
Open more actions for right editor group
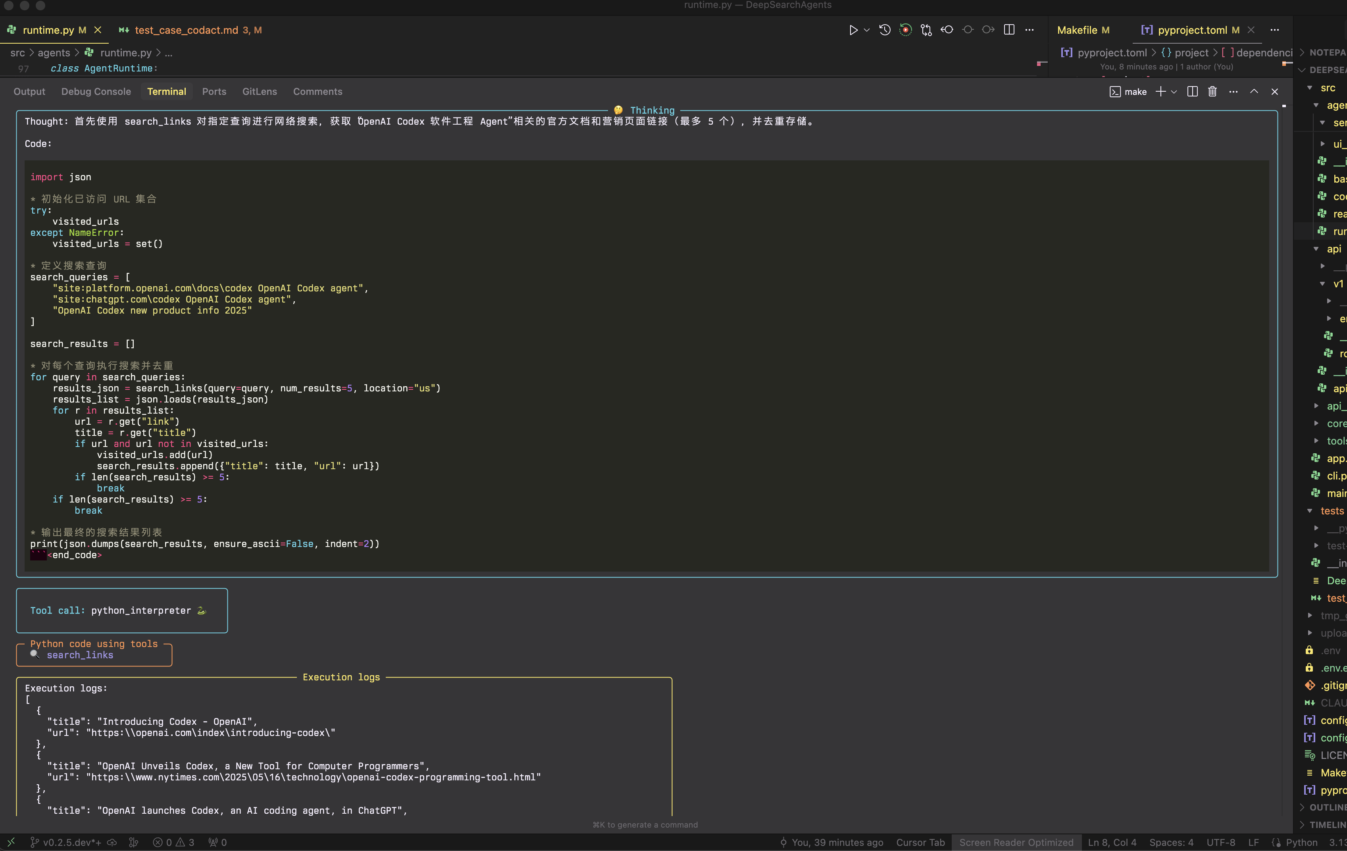pyautogui.click(x=1275, y=30)
